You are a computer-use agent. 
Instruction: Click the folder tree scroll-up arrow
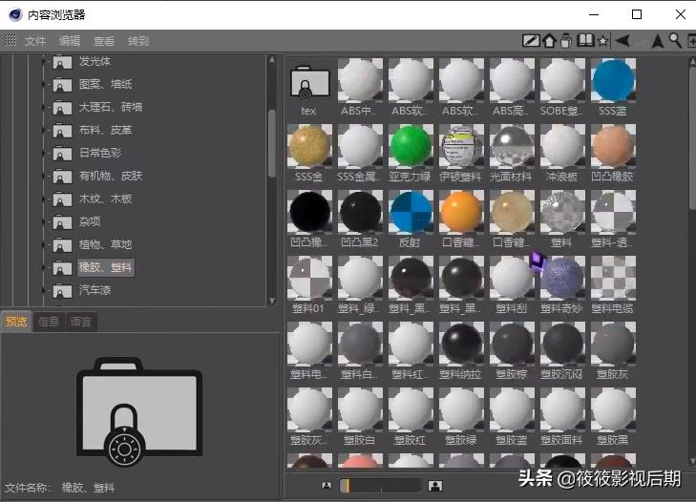(272, 59)
